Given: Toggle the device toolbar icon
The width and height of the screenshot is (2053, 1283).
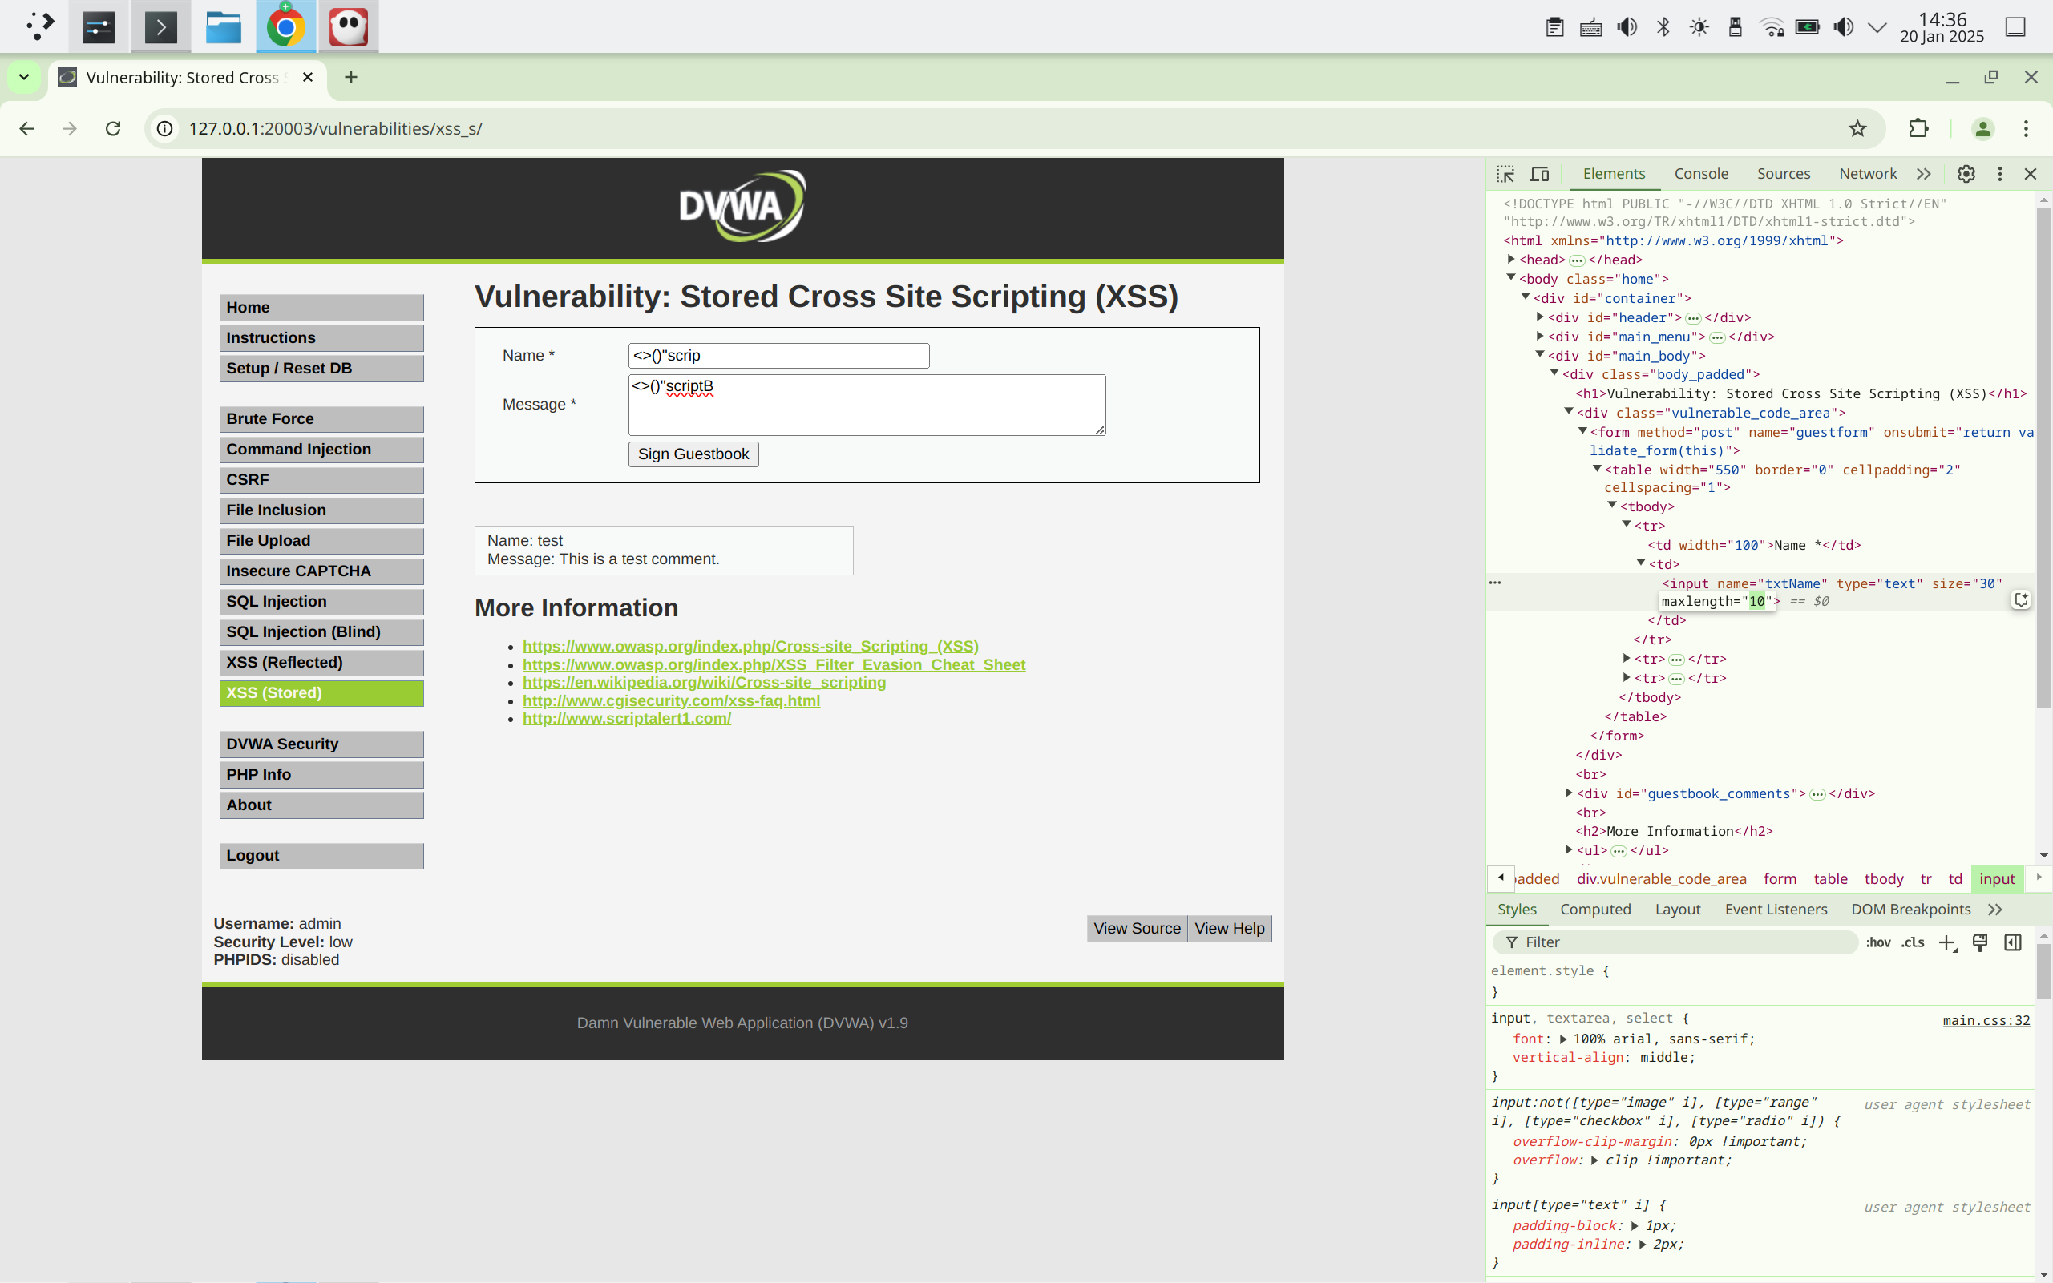Looking at the screenshot, I should pyautogui.click(x=1538, y=174).
